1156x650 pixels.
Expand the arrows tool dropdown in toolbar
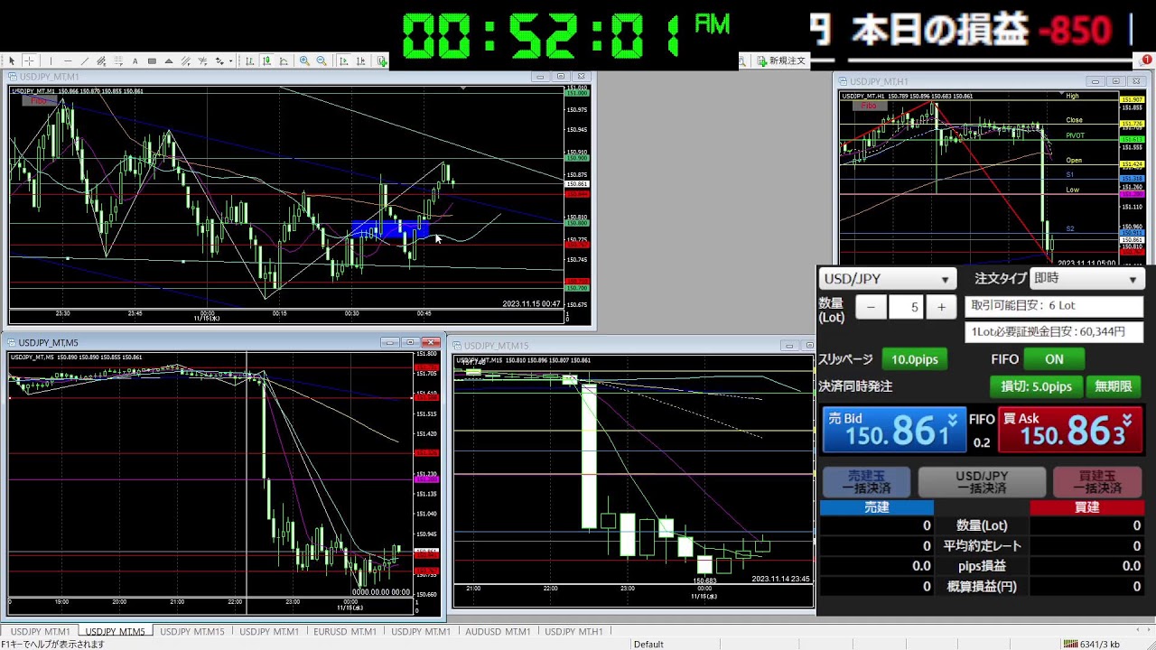[230, 61]
